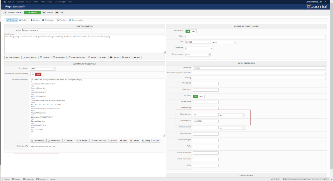
Task: Click the Abbrechen button
Action: point(48,12)
